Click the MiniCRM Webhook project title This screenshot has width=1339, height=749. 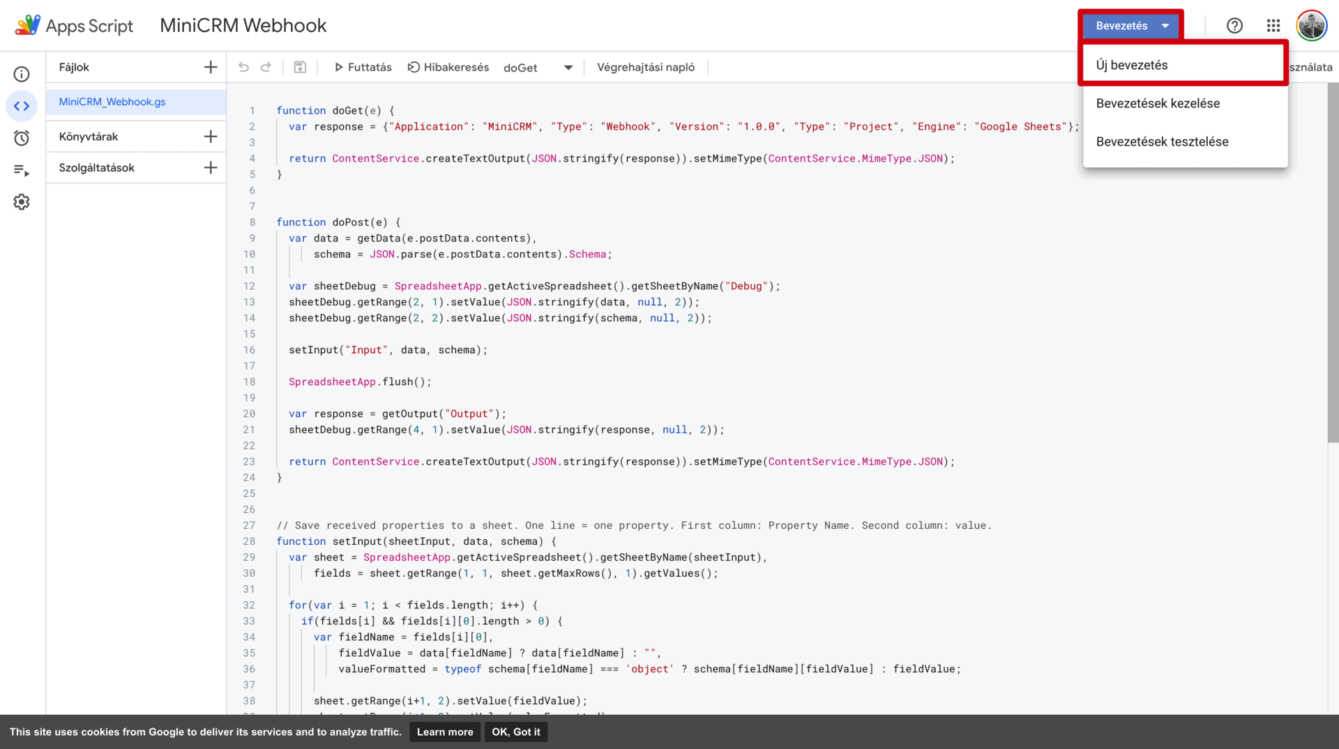(x=243, y=26)
